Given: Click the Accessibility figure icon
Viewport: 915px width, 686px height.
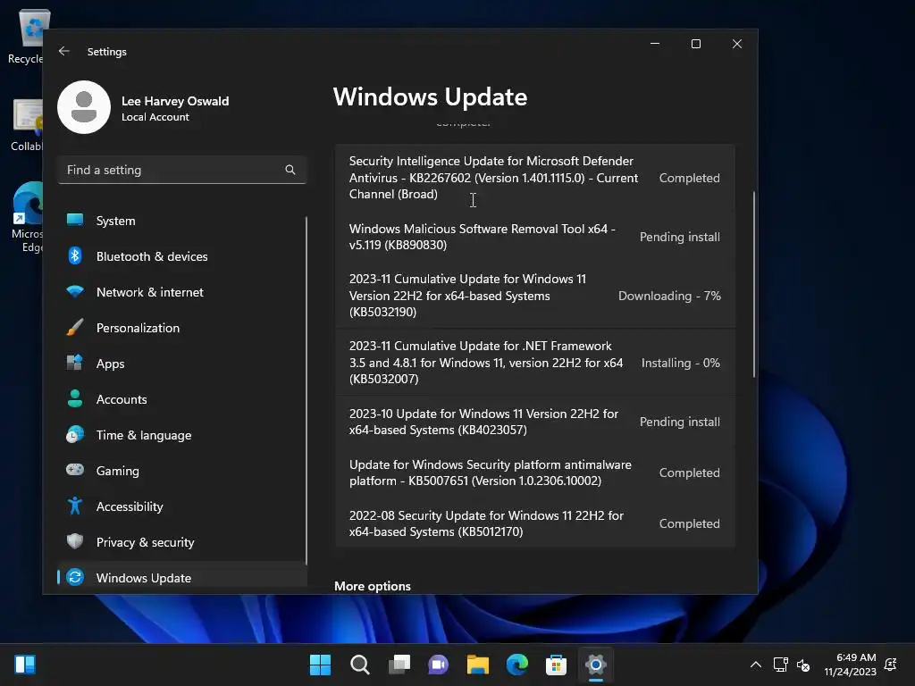Looking at the screenshot, I should click(75, 506).
